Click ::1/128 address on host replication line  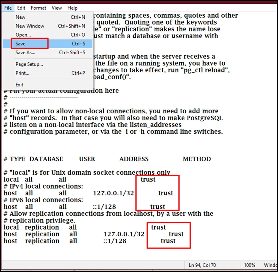tap(115, 241)
